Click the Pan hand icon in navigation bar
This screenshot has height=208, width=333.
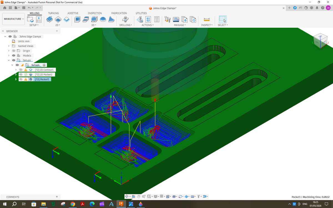point(138,196)
